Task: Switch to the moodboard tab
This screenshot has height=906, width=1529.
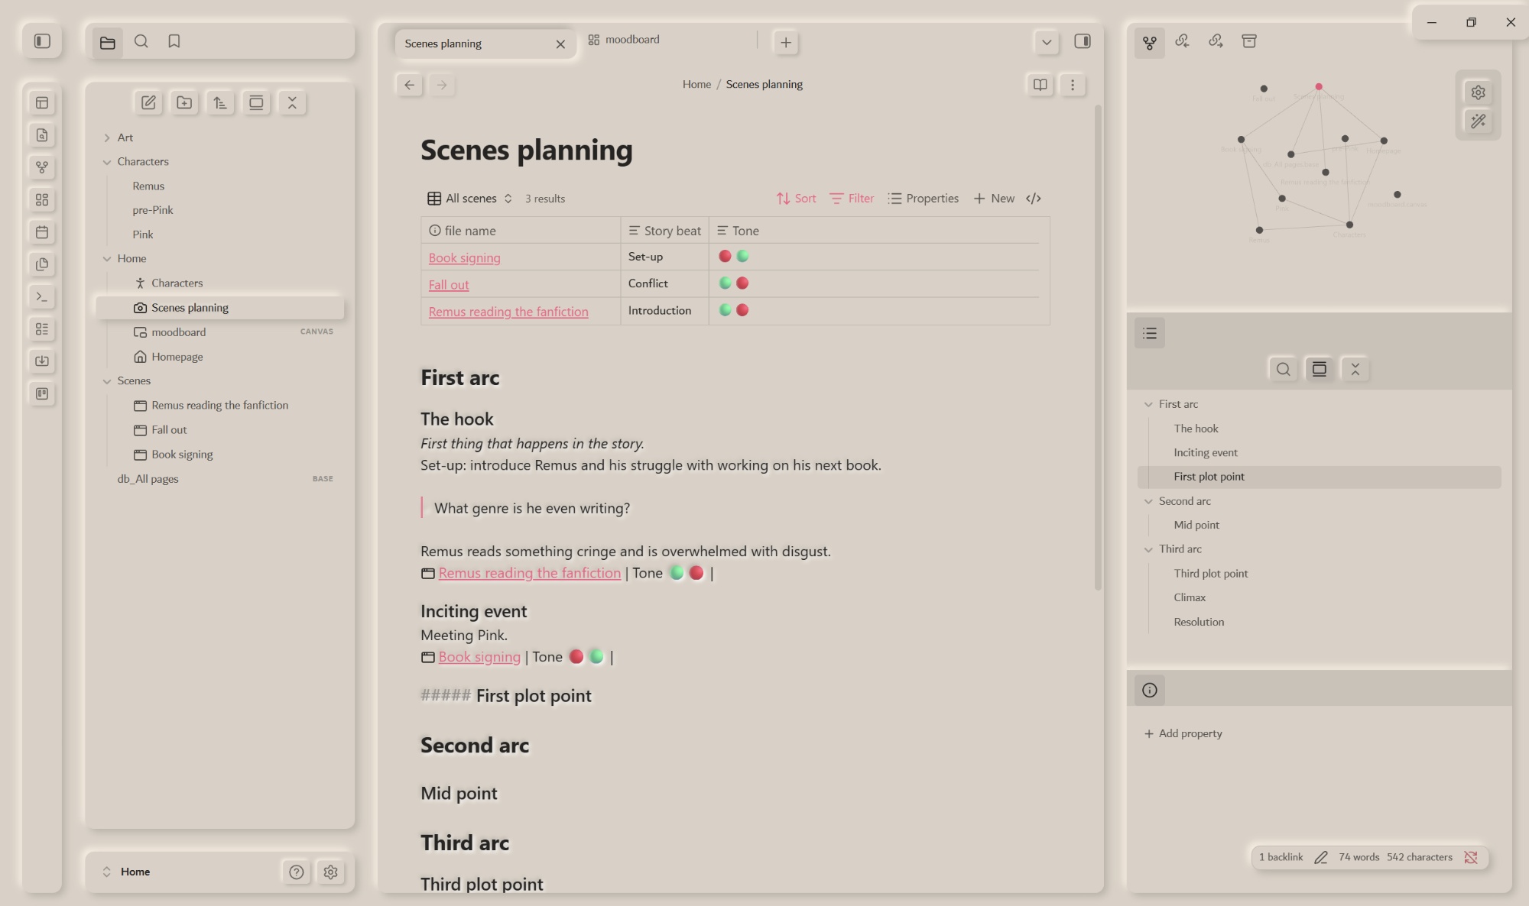Action: pyautogui.click(x=631, y=40)
